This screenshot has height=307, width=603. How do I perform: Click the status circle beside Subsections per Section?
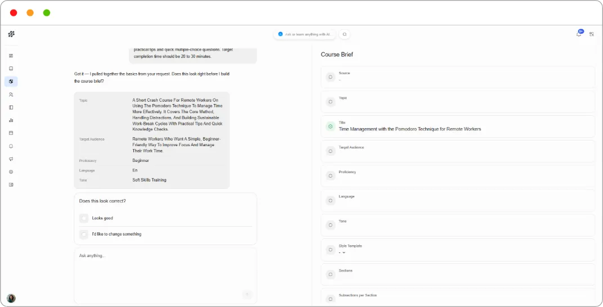coord(330,299)
